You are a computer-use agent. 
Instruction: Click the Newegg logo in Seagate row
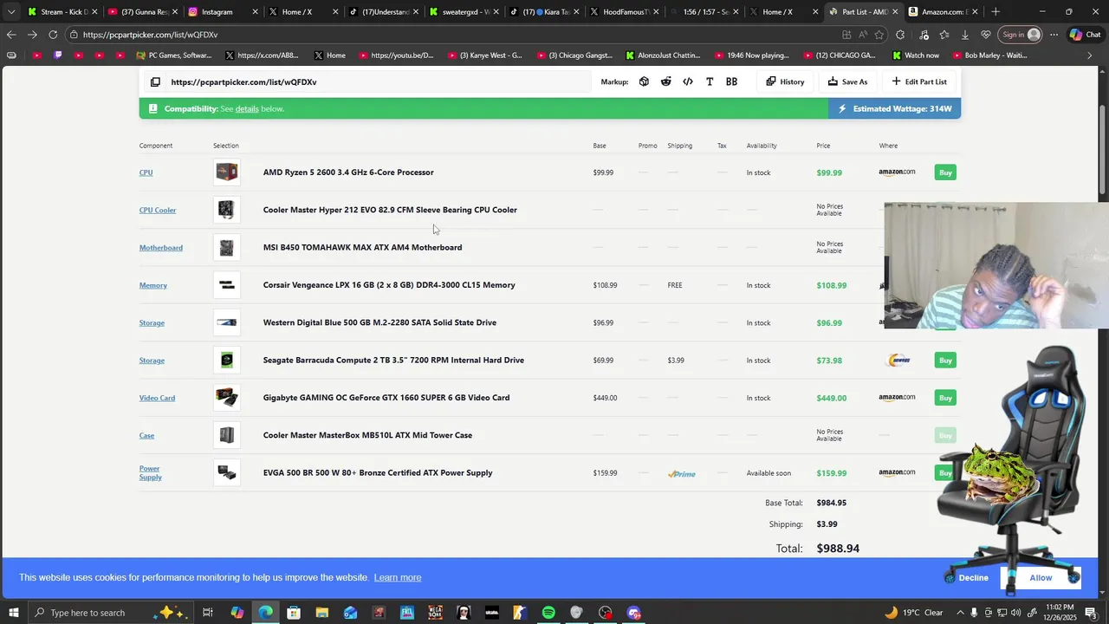click(x=899, y=361)
